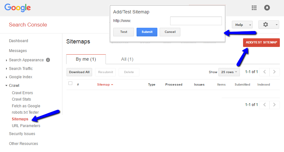Click the Indexed column header
This screenshot has height=152, width=284.
click(x=264, y=85)
